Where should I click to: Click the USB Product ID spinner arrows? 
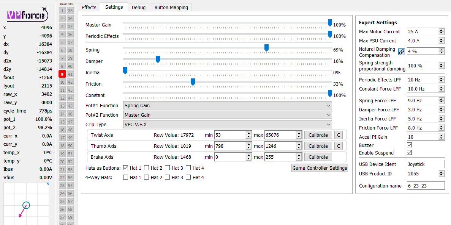(442, 173)
